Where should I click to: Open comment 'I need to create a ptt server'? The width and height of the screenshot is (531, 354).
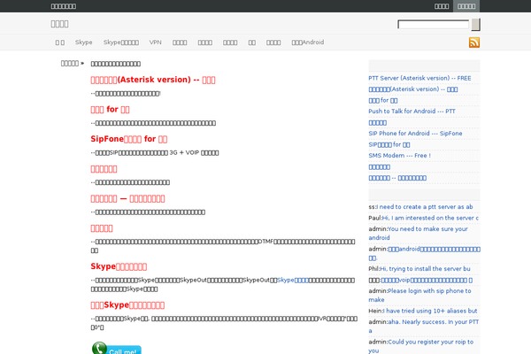click(x=425, y=206)
